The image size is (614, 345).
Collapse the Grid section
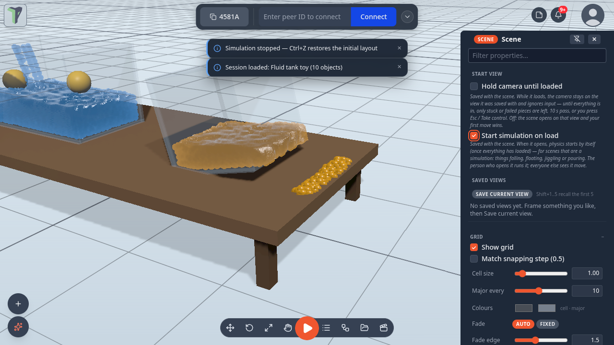pos(602,237)
